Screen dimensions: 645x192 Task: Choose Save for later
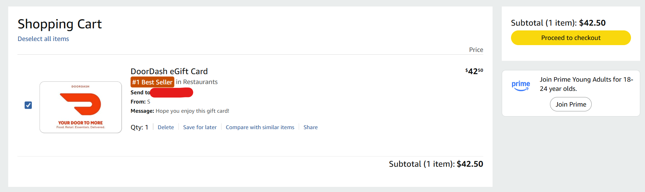click(x=200, y=127)
